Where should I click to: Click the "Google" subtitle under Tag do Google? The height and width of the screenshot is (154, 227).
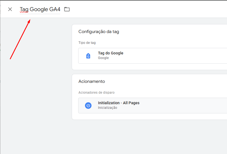[x=103, y=58]
